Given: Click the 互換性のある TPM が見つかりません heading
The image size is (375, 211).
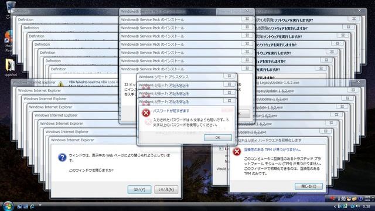Looking at the screenshot, I should [x=272, y=149].
